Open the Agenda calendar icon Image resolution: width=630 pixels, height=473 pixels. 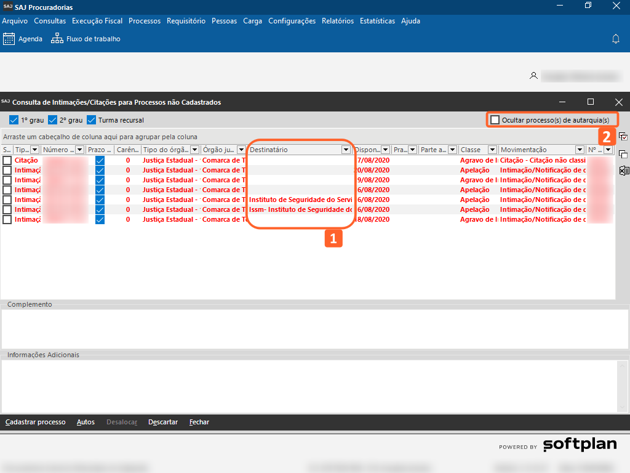click(x=9, y=39)
